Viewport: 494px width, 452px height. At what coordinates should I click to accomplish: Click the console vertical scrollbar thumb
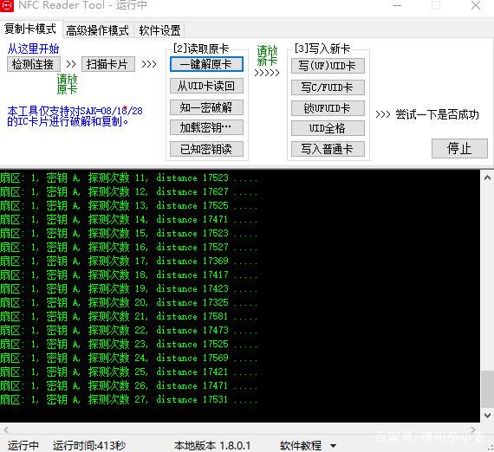[487, 389]
